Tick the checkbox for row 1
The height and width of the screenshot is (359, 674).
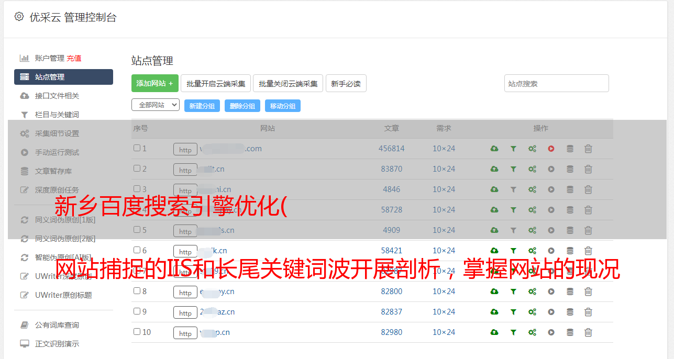click(x=137, y=148)
